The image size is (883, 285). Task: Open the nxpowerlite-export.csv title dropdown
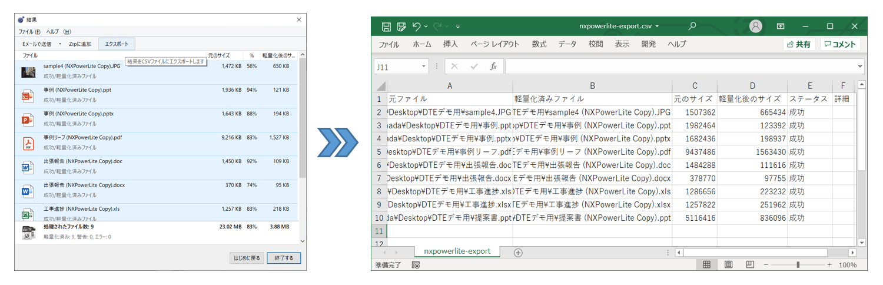[657, 26]
